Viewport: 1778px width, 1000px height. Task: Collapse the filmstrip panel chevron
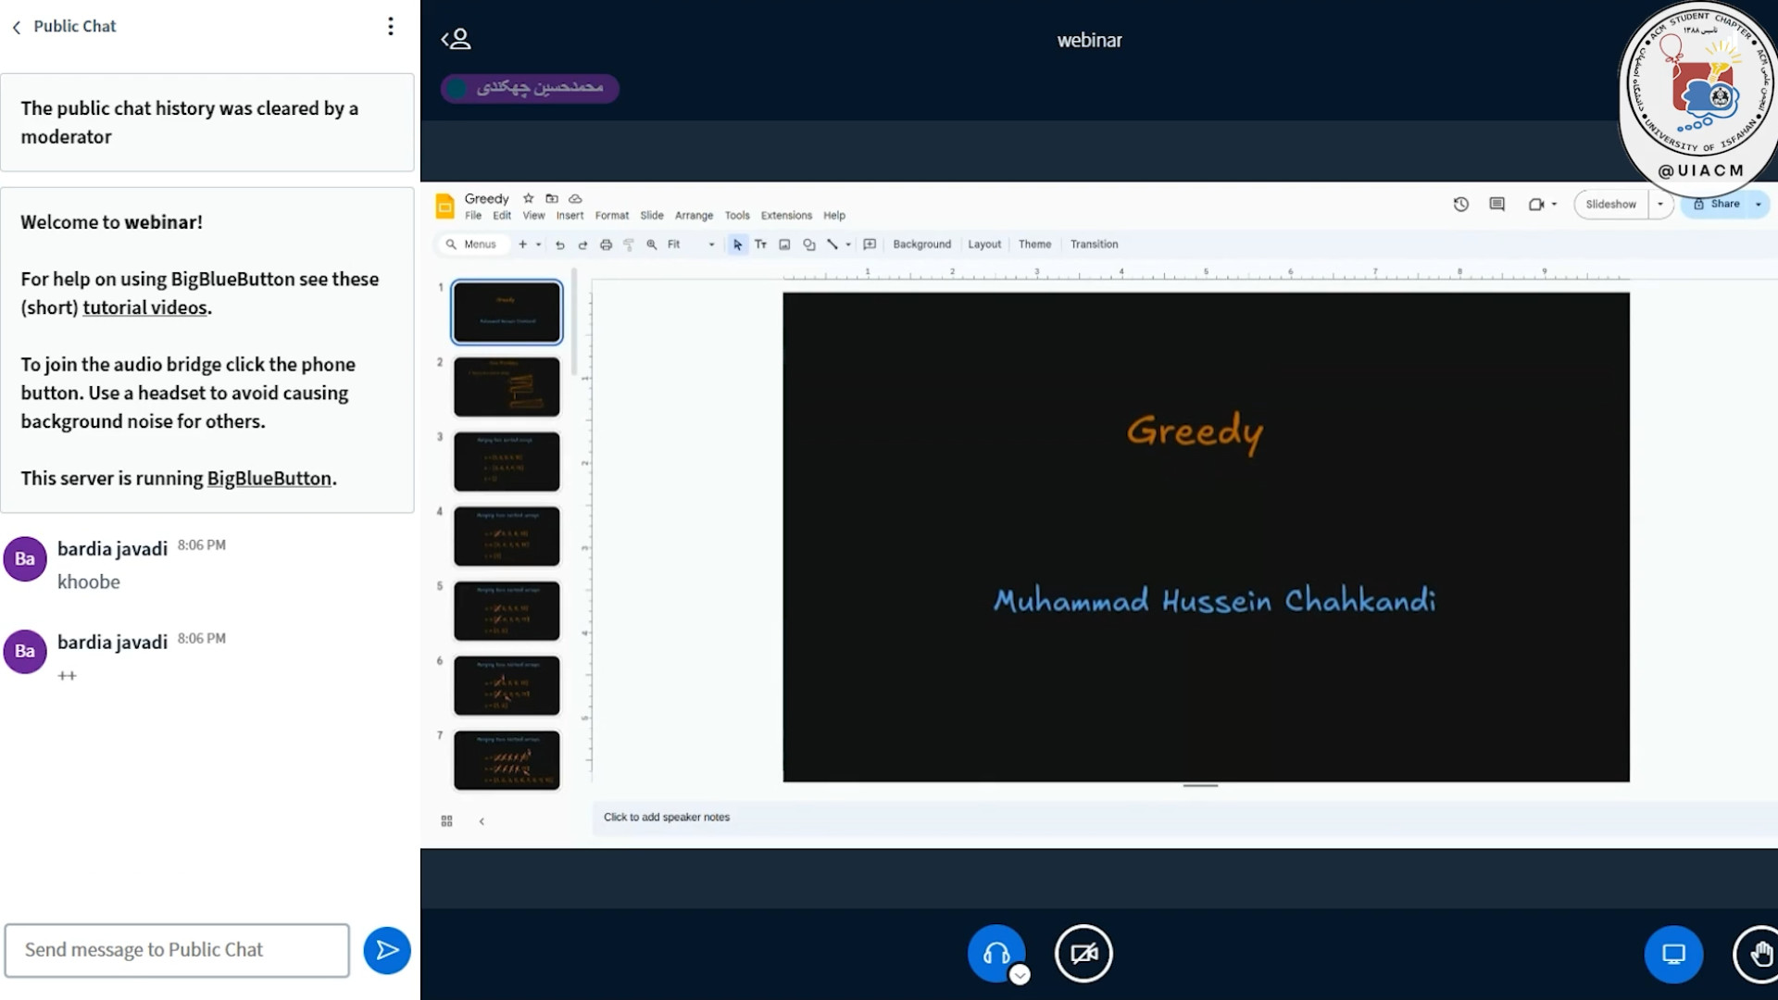point(482,821)
